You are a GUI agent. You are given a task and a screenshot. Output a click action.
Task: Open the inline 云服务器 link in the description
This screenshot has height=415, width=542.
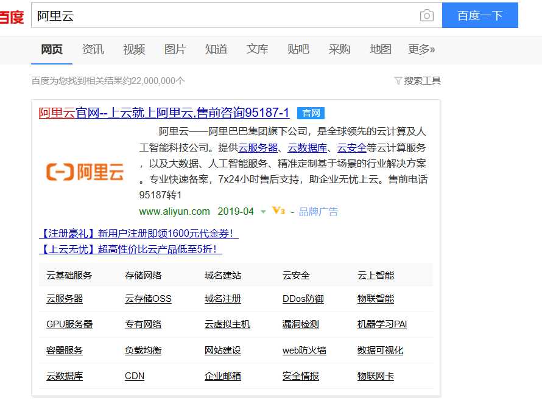point(258,148)
